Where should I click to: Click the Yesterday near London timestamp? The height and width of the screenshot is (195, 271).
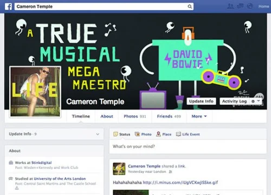(x=147, y=172)
